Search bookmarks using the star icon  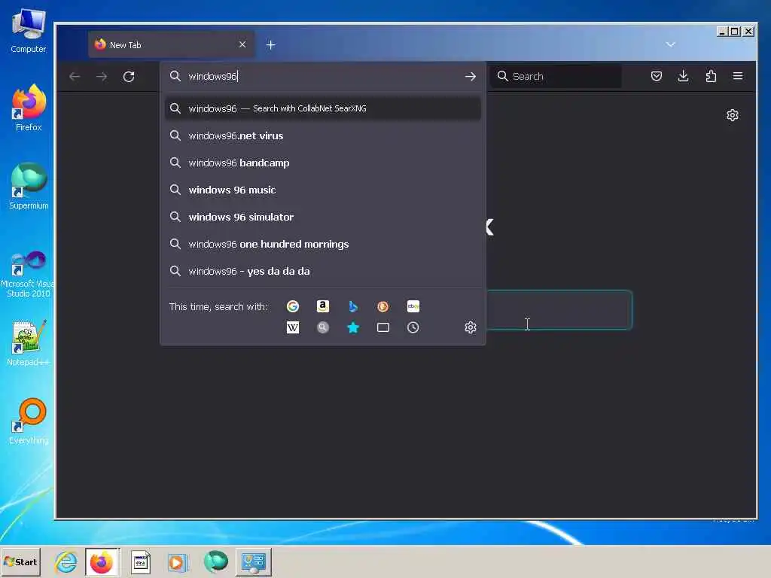click(x=352, y=327)
